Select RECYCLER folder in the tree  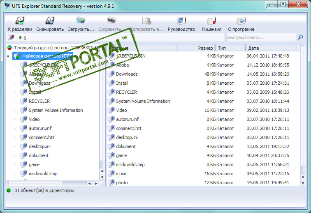pyautogui.click(x=39, y=101)
